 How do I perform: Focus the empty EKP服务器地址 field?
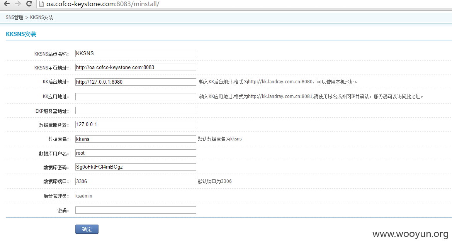[x=136, y=111]
